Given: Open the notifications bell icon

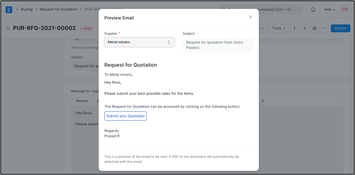Looking at the screenshot, I should (x=313, y=9).
